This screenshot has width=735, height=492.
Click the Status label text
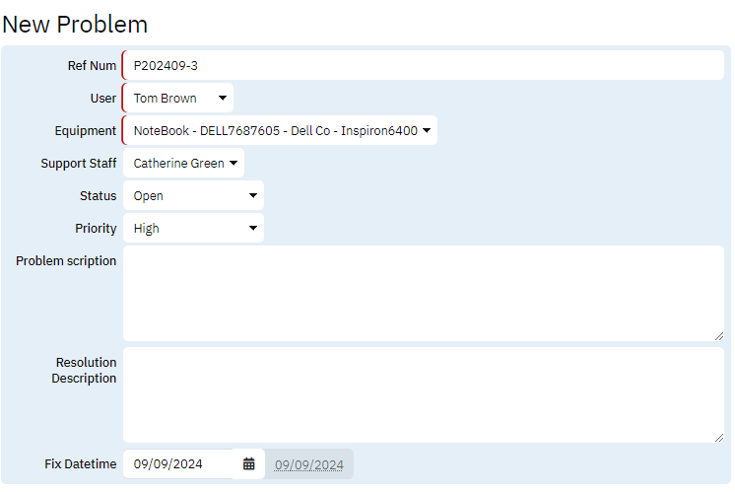pyautogui.click(x=98, y=196)
